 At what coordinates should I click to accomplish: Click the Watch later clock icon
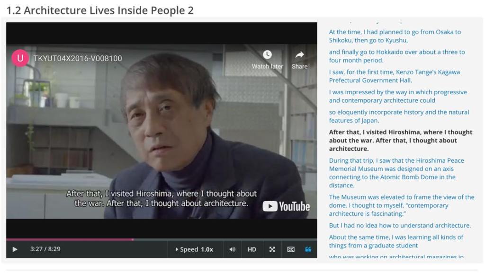[267, 59]
